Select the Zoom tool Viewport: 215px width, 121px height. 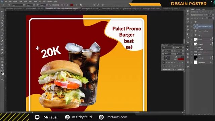coord(2,68)
